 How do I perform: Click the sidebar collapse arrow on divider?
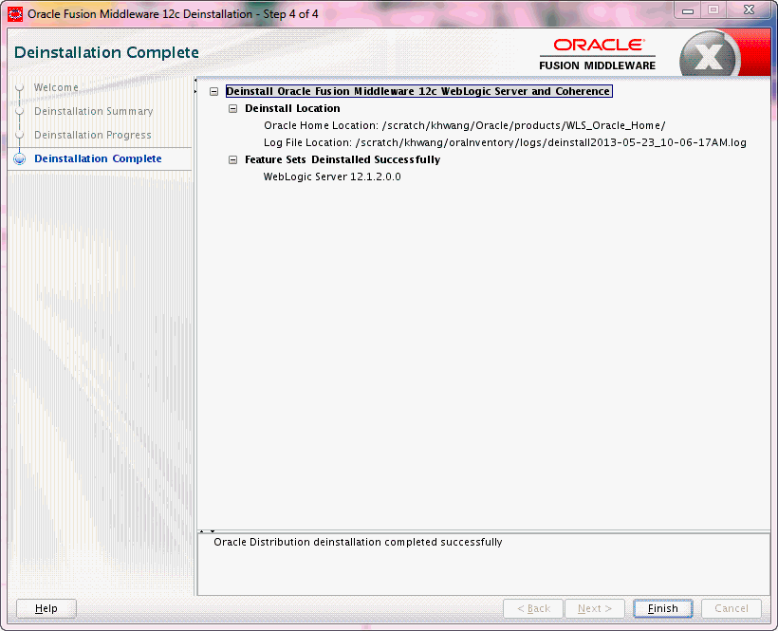coord(195,80)
